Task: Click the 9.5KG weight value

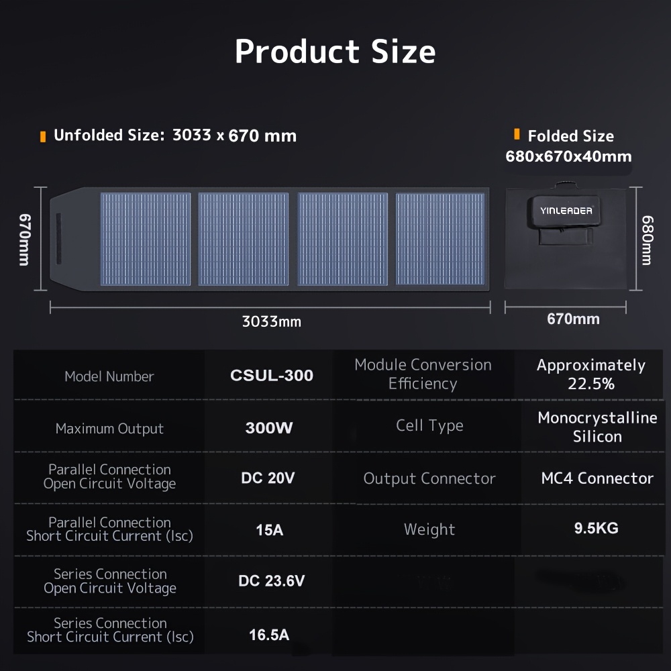Action: 596,528
